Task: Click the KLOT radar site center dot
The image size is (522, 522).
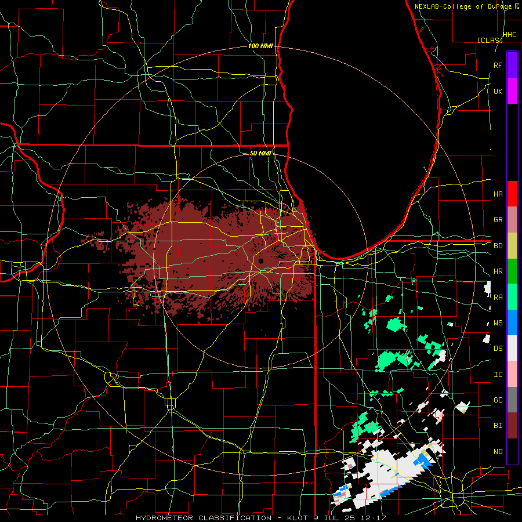Action: [260, 262]
